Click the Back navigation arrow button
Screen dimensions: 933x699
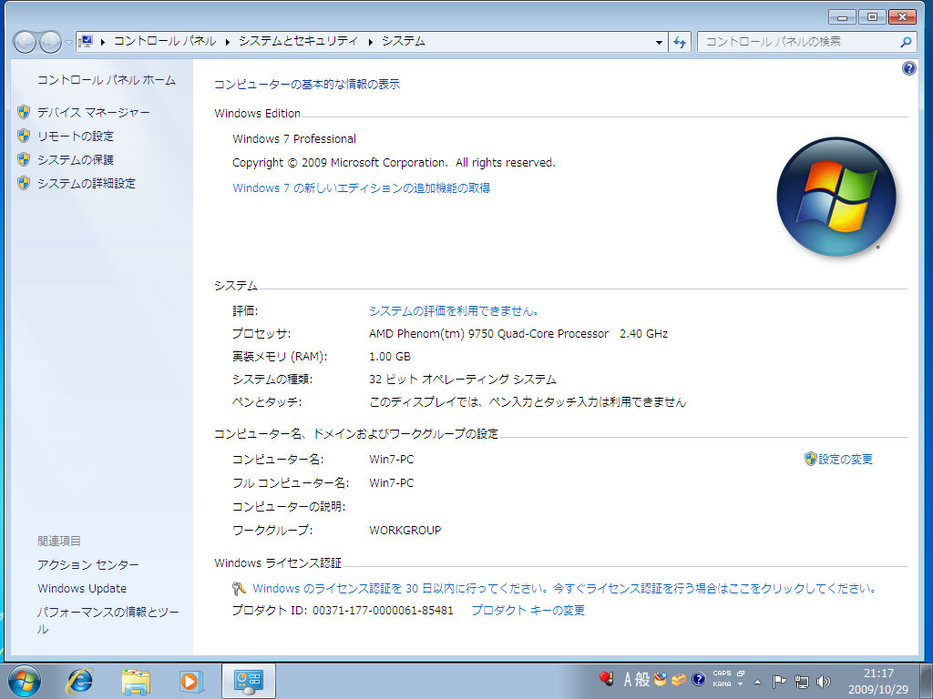(x=25, y=42)
